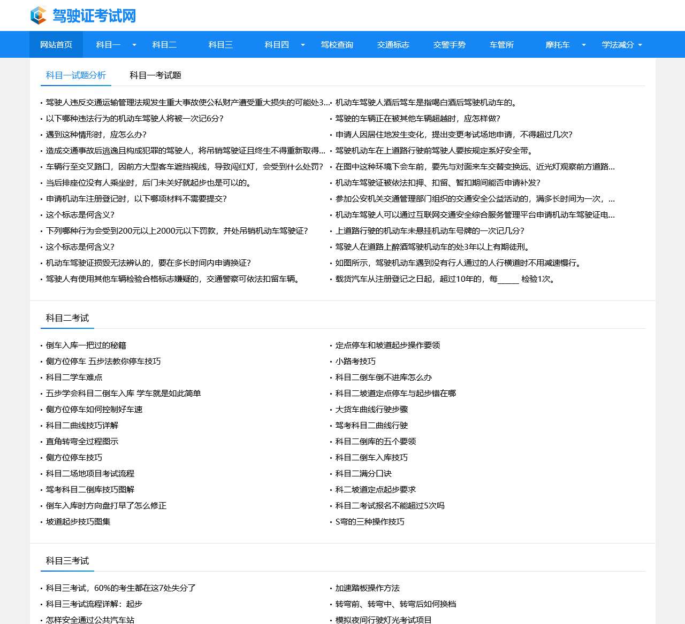Open question 遇到这种情形时，应怎么办
Screen dimensions: 685x624
(x=96, y=135)
